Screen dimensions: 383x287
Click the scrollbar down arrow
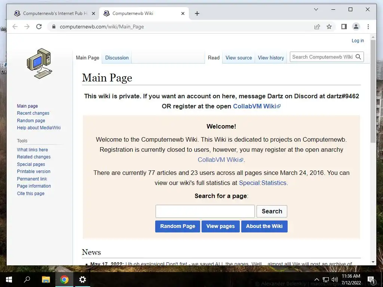point(373,262)
